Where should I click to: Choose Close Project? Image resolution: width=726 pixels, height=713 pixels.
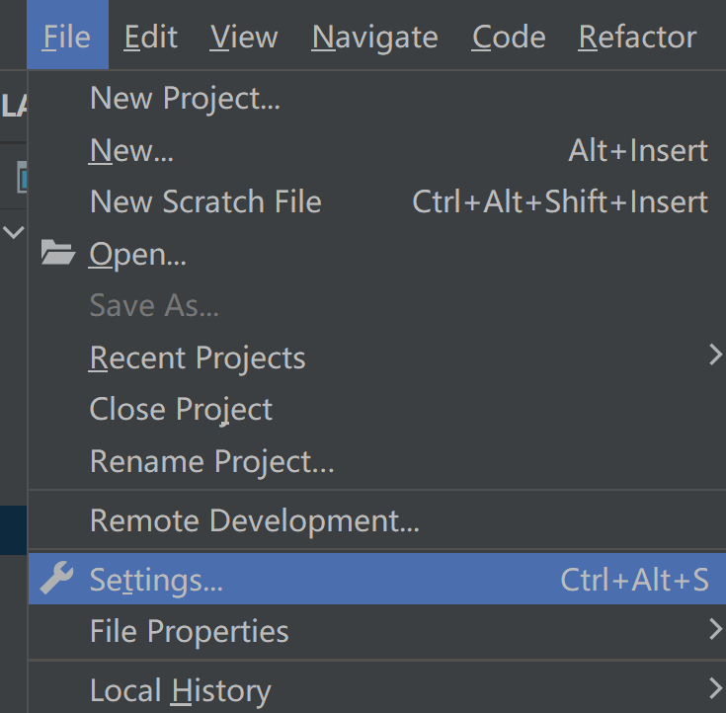[181, 410]
